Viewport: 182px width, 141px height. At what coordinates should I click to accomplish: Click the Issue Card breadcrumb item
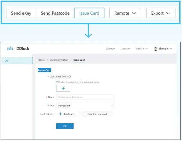point(79,60)
